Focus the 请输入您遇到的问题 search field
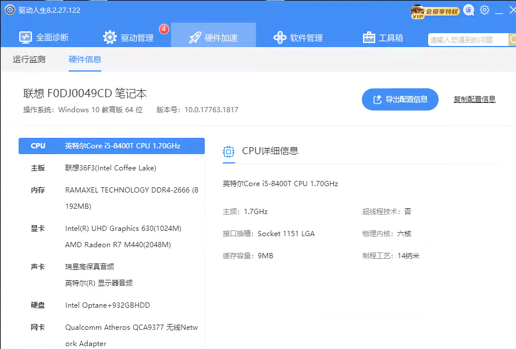Image resolution: width=516 pixels, height=349 pixels. (x=468, y=40)
